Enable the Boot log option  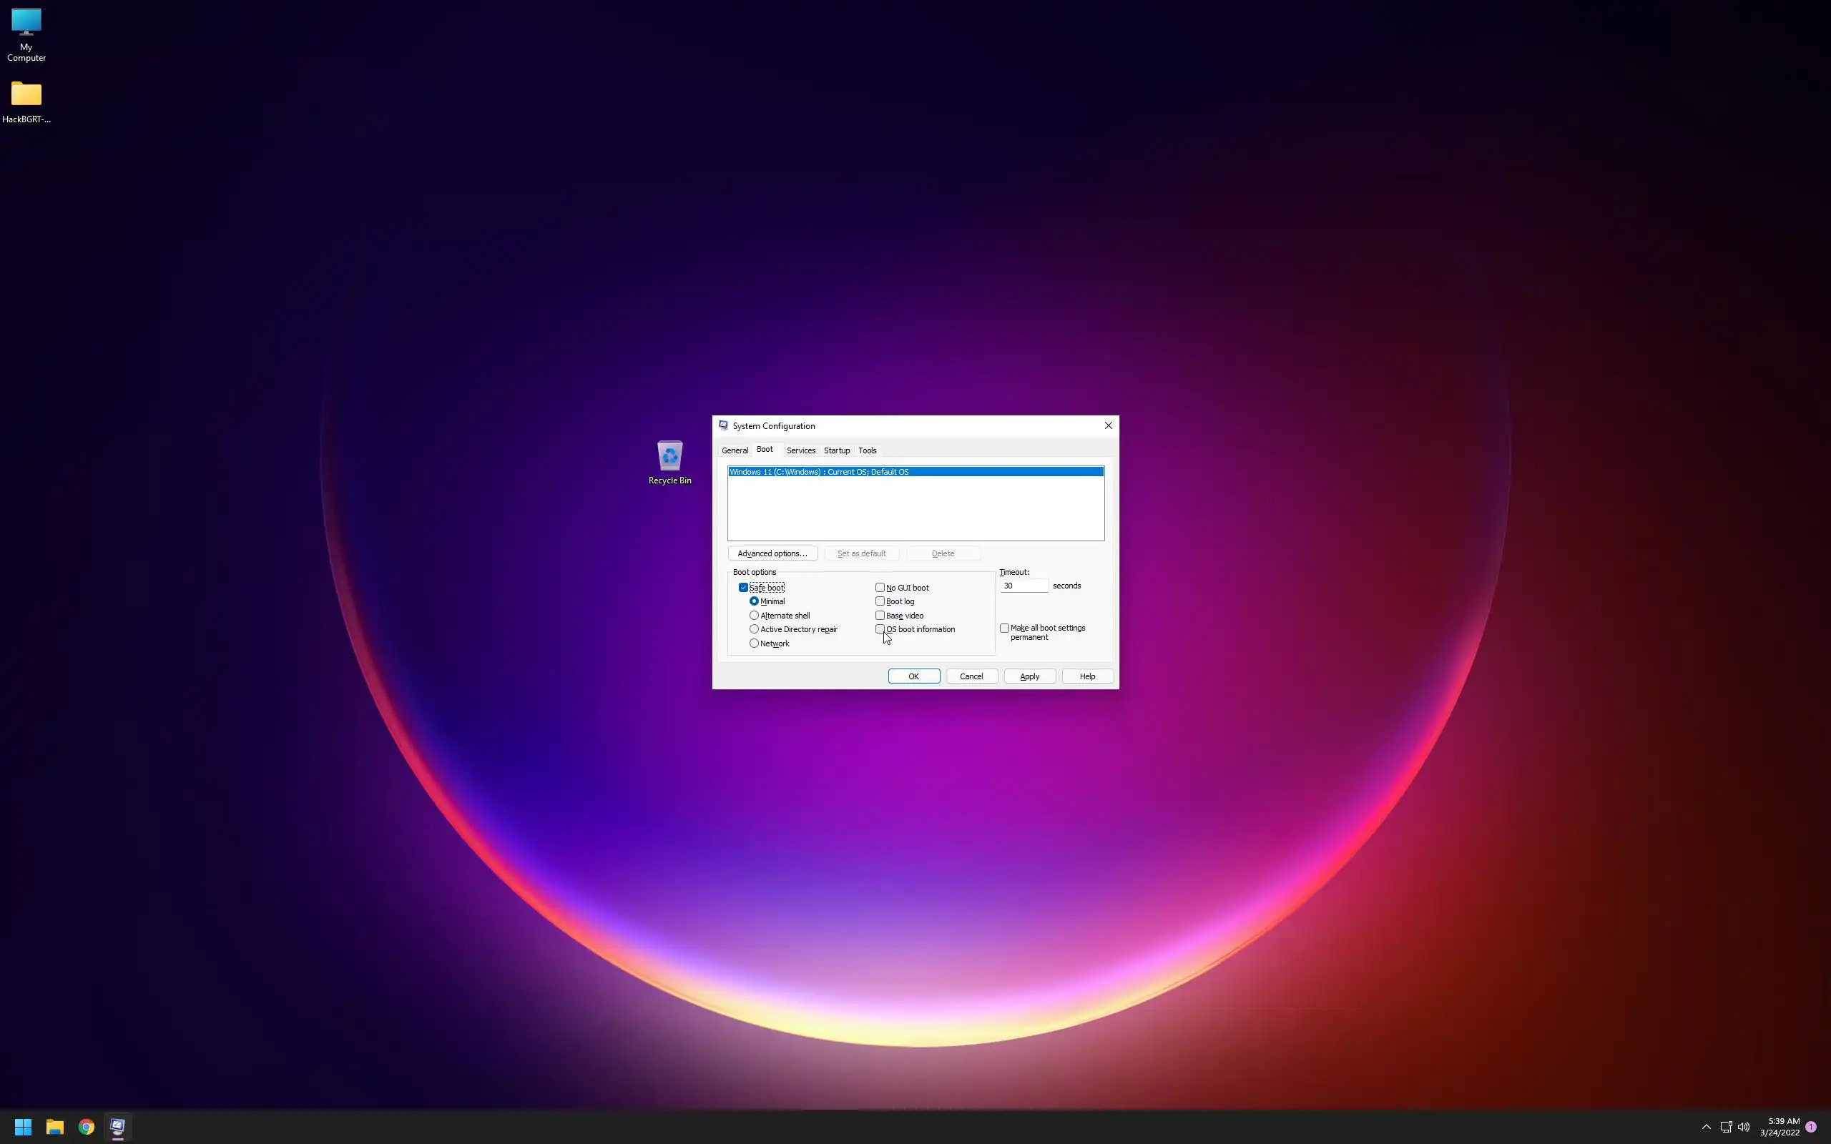[880, 601]
